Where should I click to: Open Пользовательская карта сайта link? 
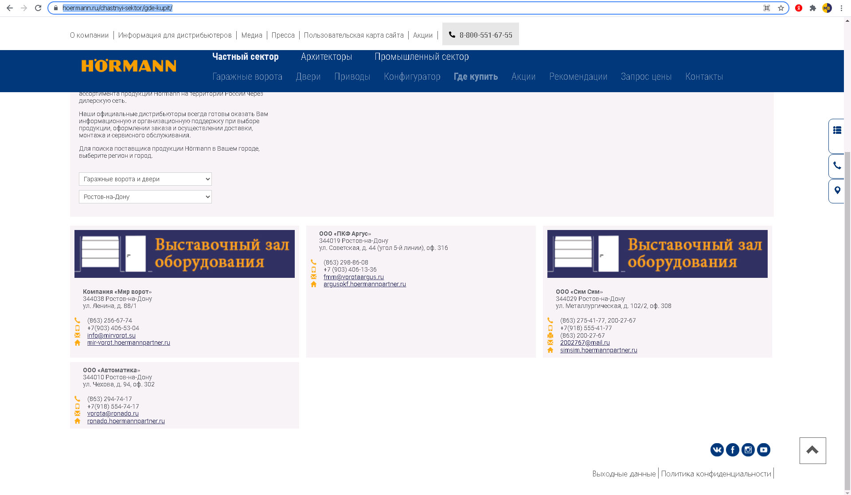[x=354, y=35]
